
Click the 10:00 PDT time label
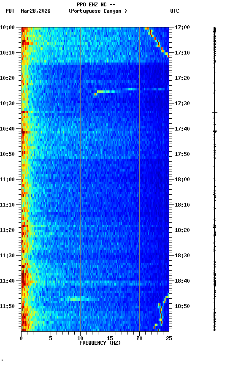[7, 27]
